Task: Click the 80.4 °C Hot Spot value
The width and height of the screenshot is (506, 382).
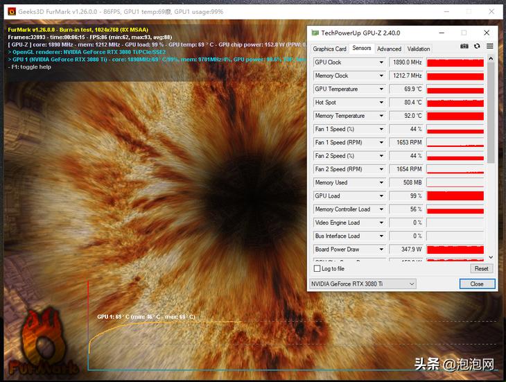Action: 407,103
